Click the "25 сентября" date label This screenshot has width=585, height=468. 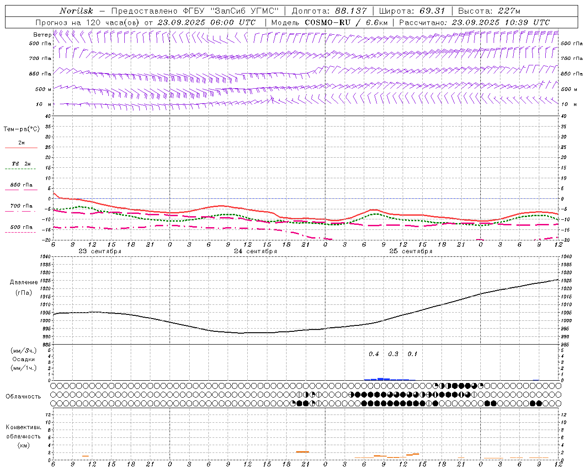coord(411,251)
